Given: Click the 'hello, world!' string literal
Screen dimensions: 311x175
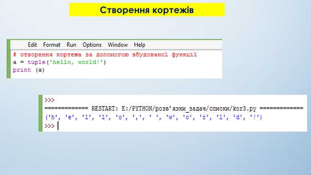Looking at the screenshot, I should tap(76, 62).
